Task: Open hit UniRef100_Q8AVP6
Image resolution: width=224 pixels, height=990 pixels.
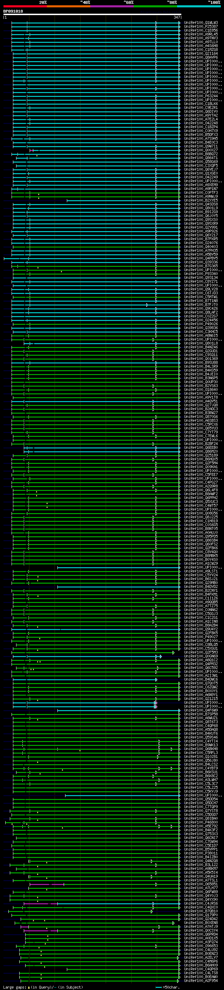Action: pos(201,57)
